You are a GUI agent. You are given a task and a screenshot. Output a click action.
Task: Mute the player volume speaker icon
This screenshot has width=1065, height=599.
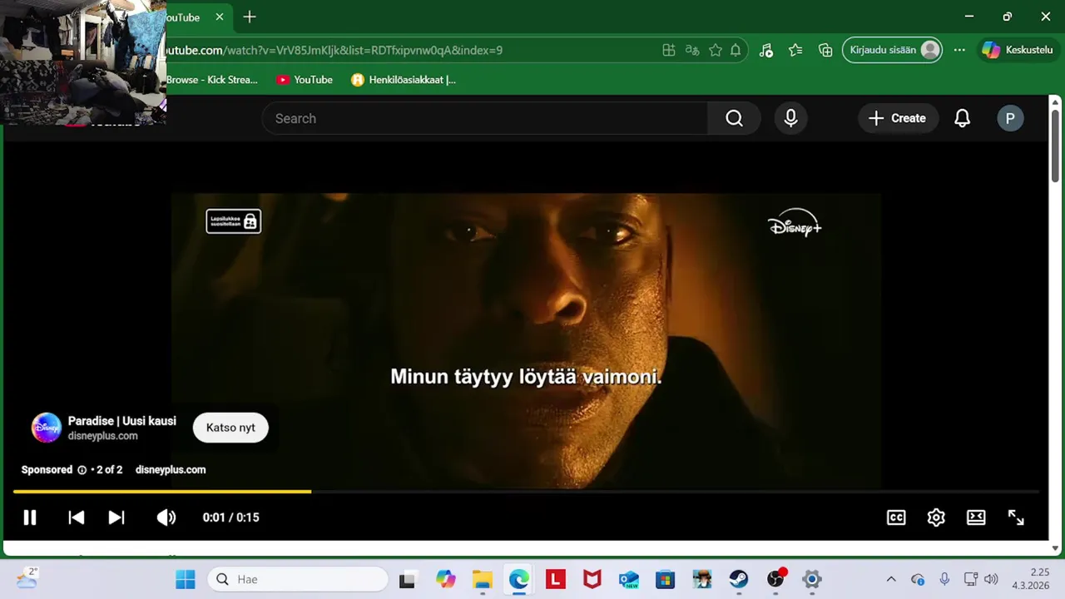tap(166, 517)
